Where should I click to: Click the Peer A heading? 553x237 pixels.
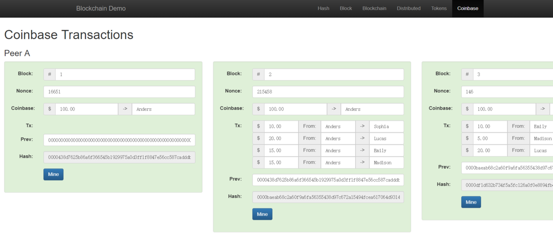pyautogui.click(x=17, y=53)
